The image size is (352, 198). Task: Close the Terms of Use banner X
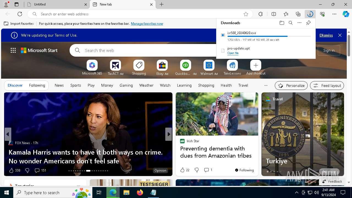(340, 35)
